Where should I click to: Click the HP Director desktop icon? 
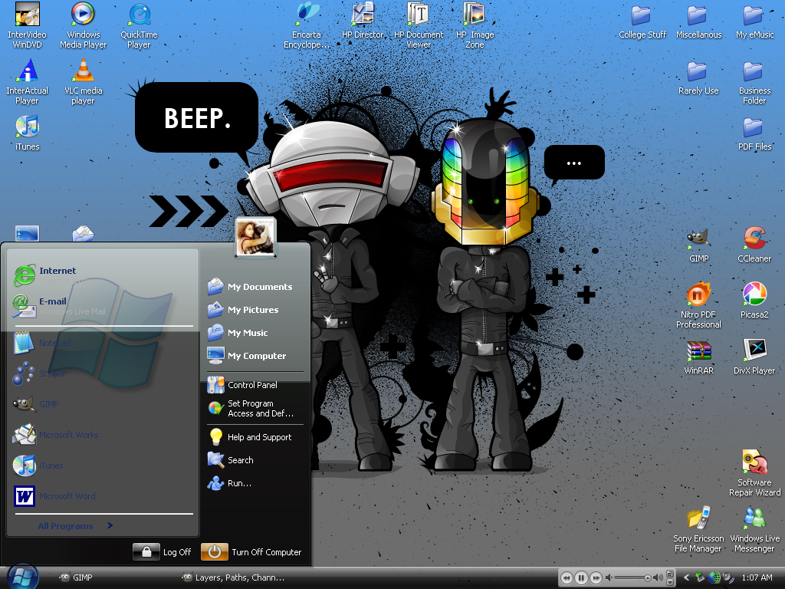[363, 20]
